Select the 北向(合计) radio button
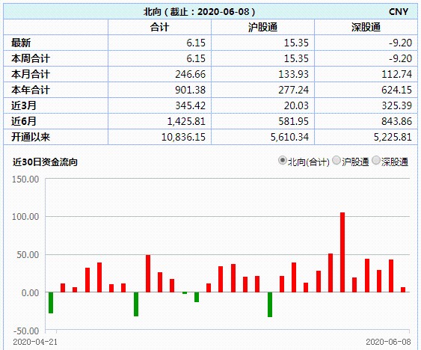 [282, 161]
